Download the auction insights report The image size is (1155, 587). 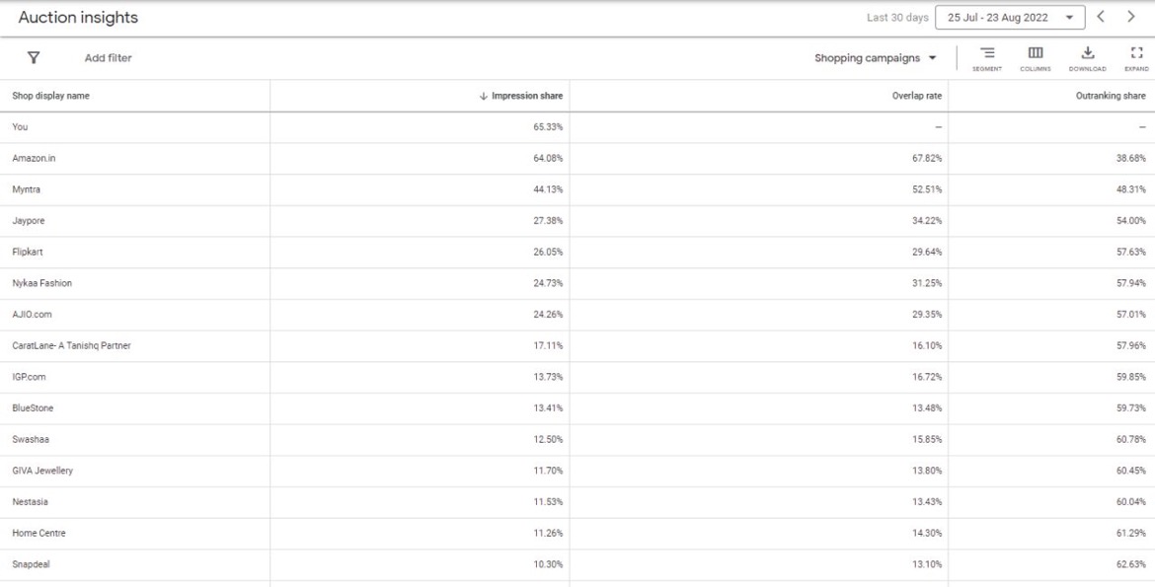[x=1087, y=58]
